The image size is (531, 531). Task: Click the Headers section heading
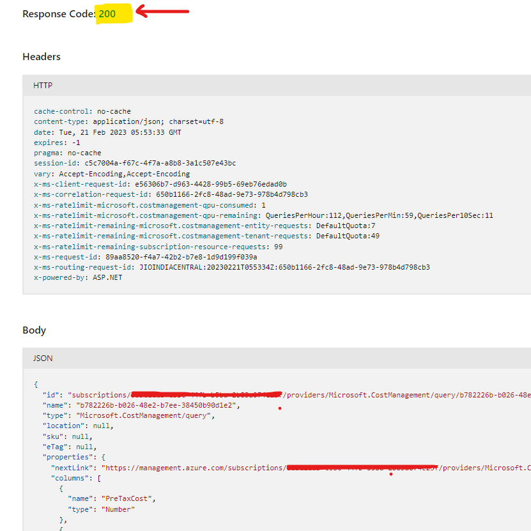[41, 56]
